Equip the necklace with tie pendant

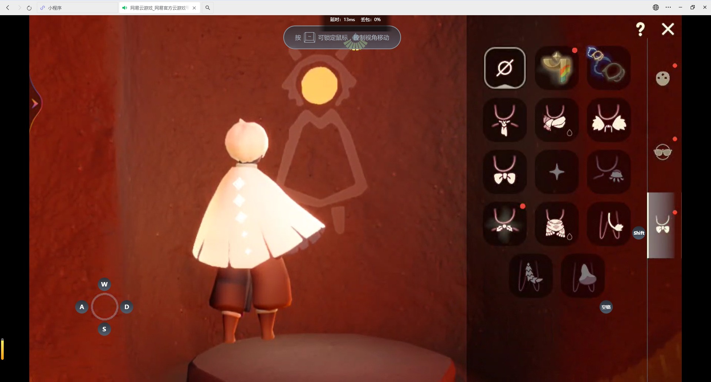(x=505, y=120)
